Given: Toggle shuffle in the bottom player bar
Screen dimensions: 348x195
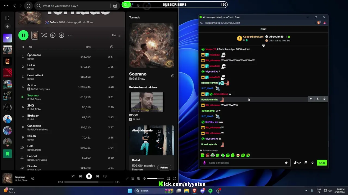Looking at the screenshot, I should [x=73, y=176].
